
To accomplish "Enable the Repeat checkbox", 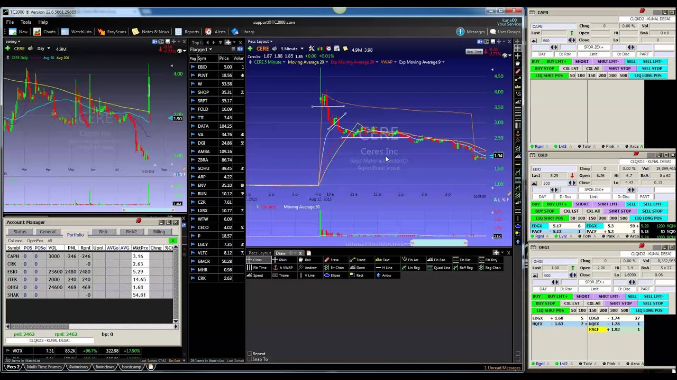I will click(250, 354).
